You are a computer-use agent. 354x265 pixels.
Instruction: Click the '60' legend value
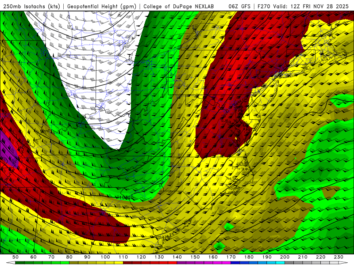tap(33, 257)
